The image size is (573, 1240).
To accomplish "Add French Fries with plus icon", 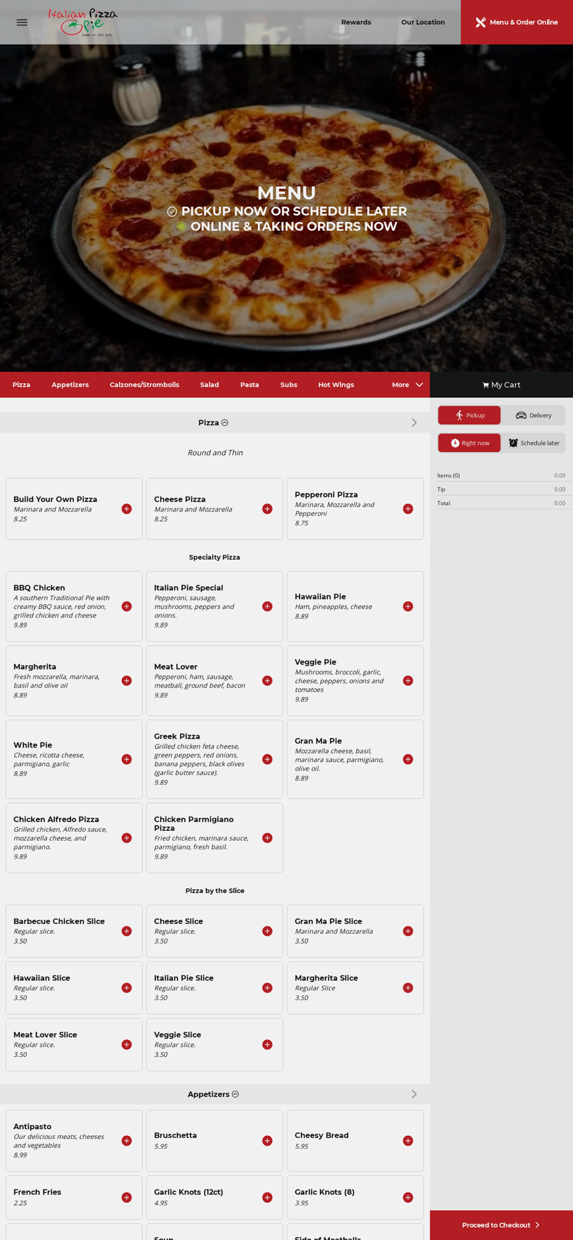I will coord(127,1198).
